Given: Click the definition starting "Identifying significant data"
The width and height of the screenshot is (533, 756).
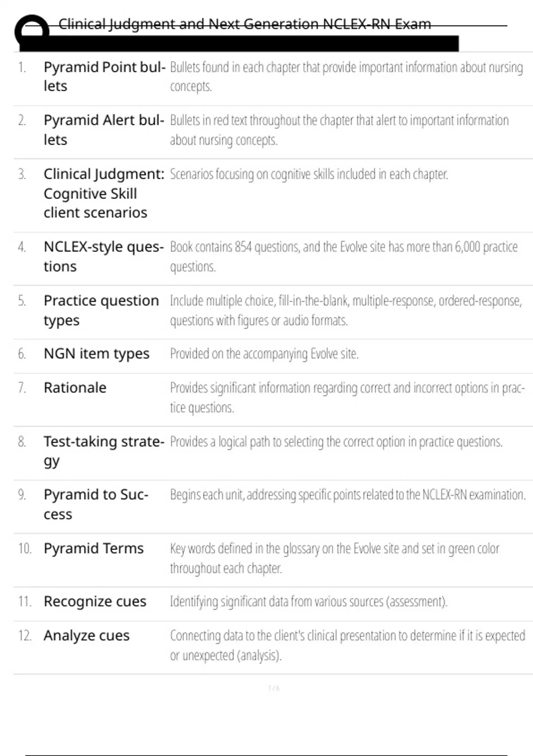Looking at the screenshot, I should [309, 601].
